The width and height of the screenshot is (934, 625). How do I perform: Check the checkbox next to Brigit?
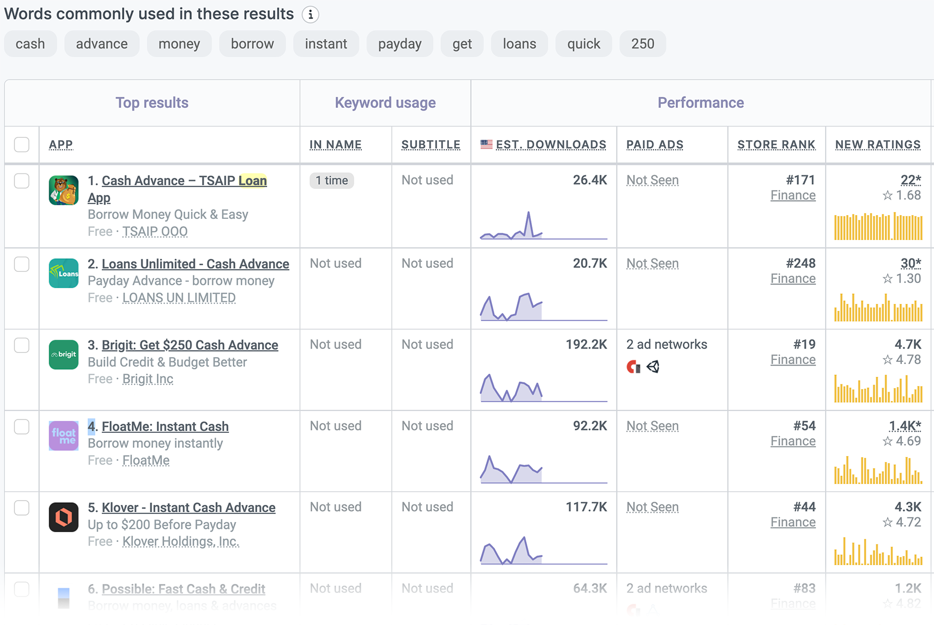pos(21,345)
